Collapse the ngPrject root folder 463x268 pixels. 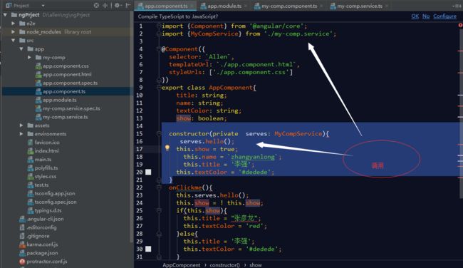5,14
